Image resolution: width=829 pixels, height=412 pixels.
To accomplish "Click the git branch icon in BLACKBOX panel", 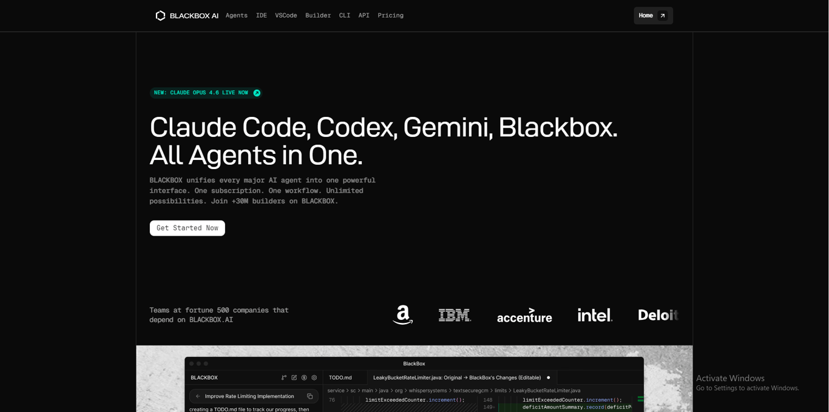I will coord(284,377).
